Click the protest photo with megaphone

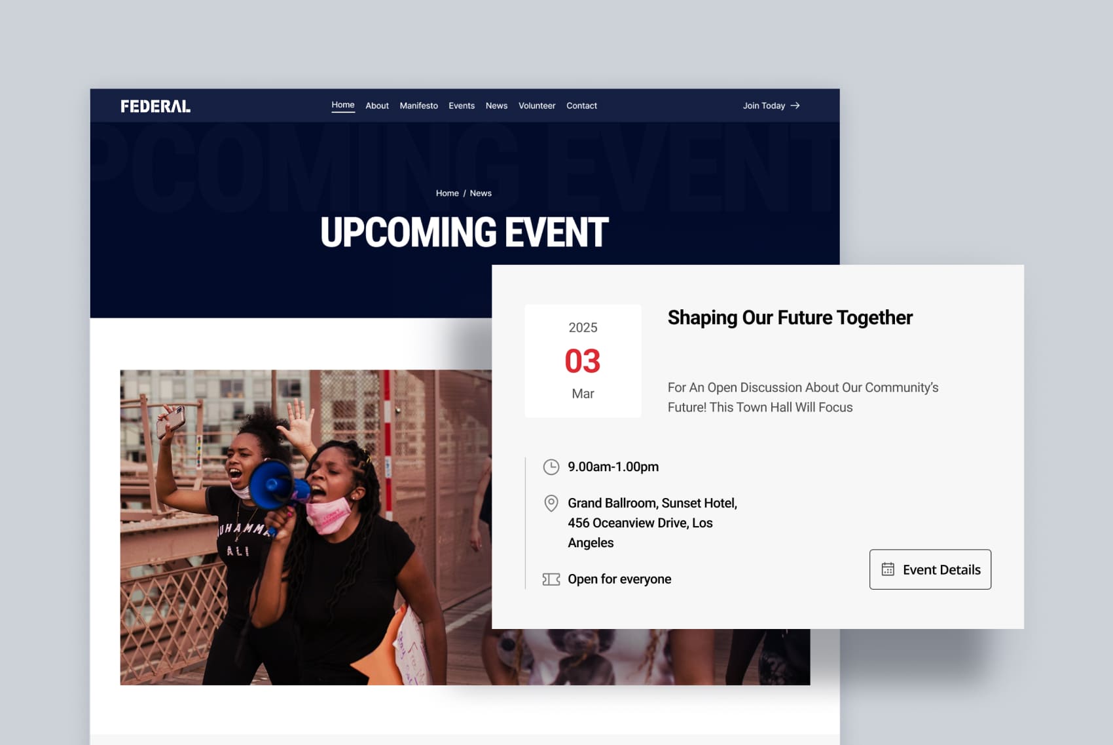pos(306,527)
